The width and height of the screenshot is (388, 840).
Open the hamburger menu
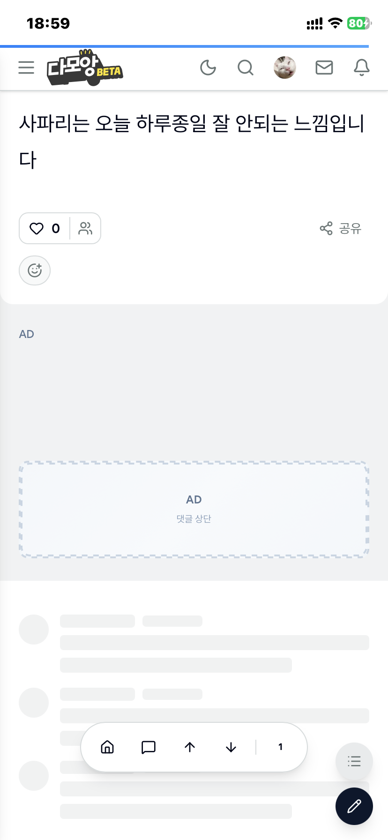click(26, 68)
